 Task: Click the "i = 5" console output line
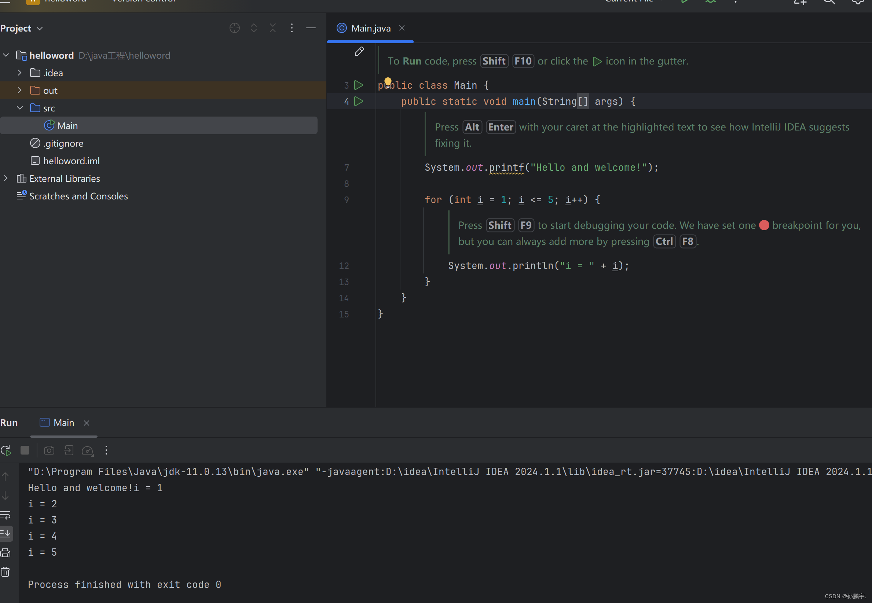coord(42,552)
